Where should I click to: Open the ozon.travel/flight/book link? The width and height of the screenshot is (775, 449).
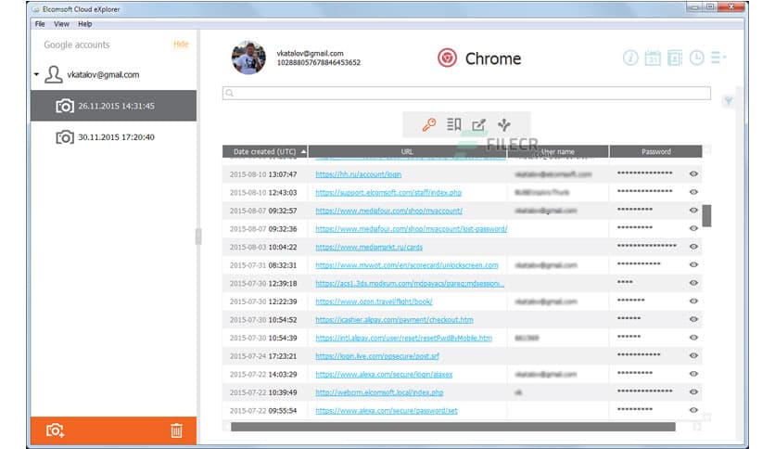pos(374,301)
